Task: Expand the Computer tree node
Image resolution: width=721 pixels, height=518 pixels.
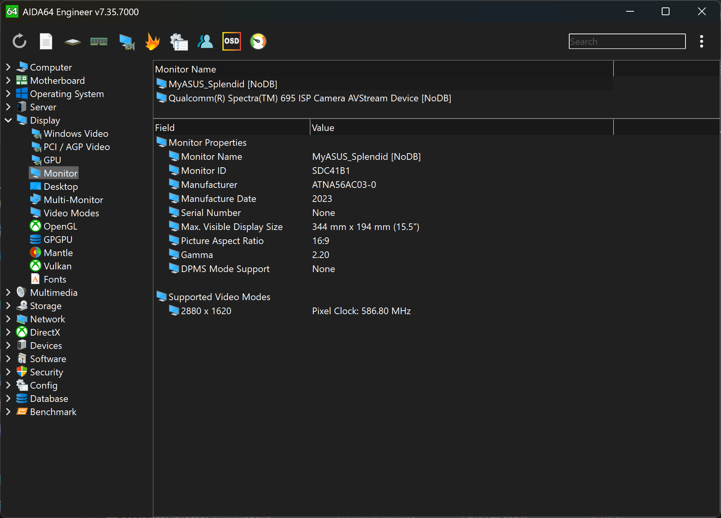Action: (8, 67)
